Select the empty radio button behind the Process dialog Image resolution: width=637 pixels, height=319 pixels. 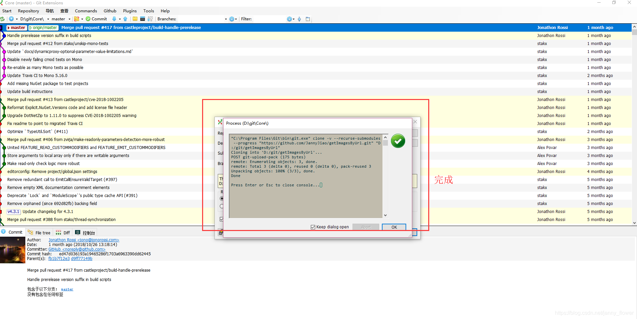(222, 206)
